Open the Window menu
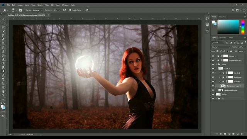The height and width of the screenshot is (139, 247). pyautogui.click(x=65, y=5)
